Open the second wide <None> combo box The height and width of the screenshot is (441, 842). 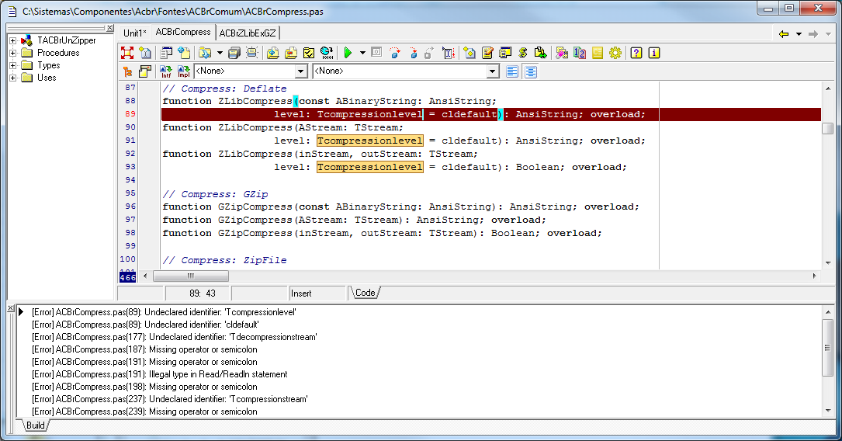[406, 71]
